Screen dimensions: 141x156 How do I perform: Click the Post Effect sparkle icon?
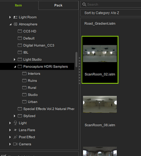(x=15, y=137)
